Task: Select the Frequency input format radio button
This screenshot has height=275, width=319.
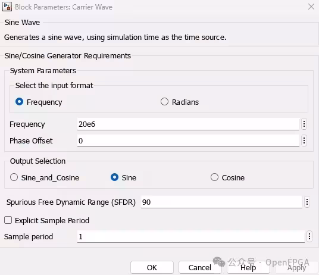Action: (x=19, y=102)
